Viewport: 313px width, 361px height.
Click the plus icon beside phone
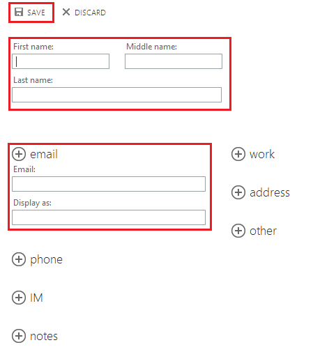click(19, 259)
